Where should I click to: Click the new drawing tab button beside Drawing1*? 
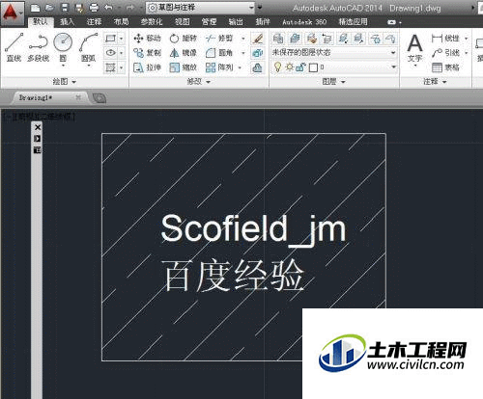(x=99, y=97)
